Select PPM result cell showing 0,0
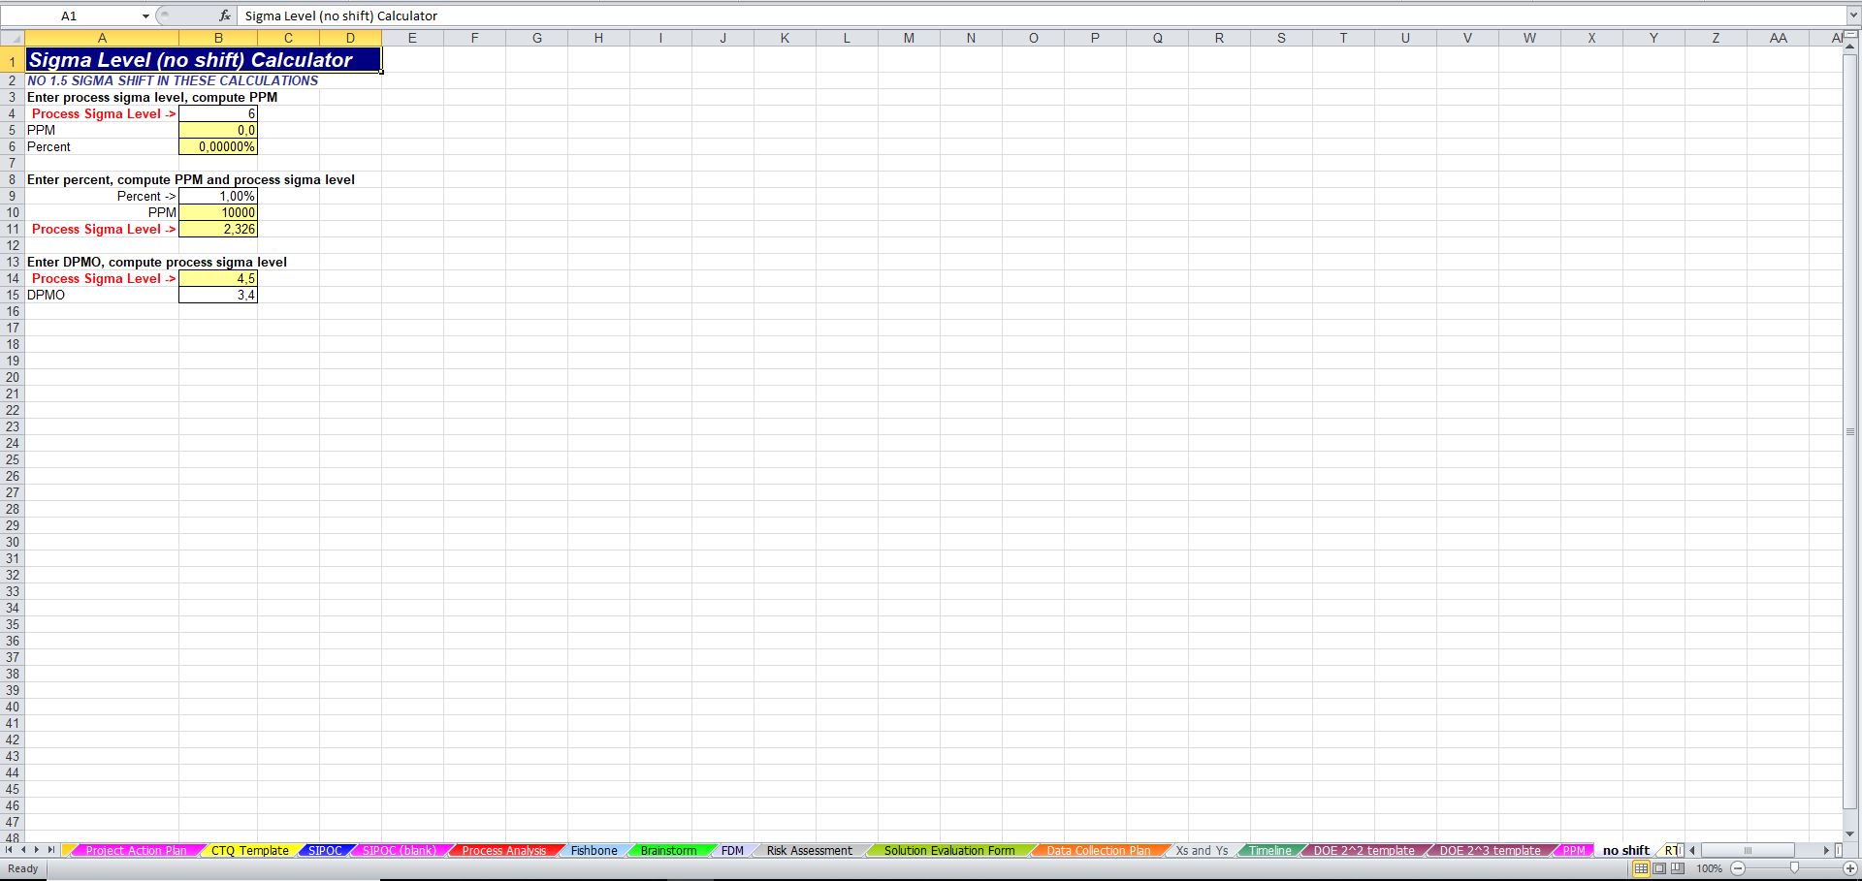This screenshot has width=1862, height=881. (x=218, y=130)
